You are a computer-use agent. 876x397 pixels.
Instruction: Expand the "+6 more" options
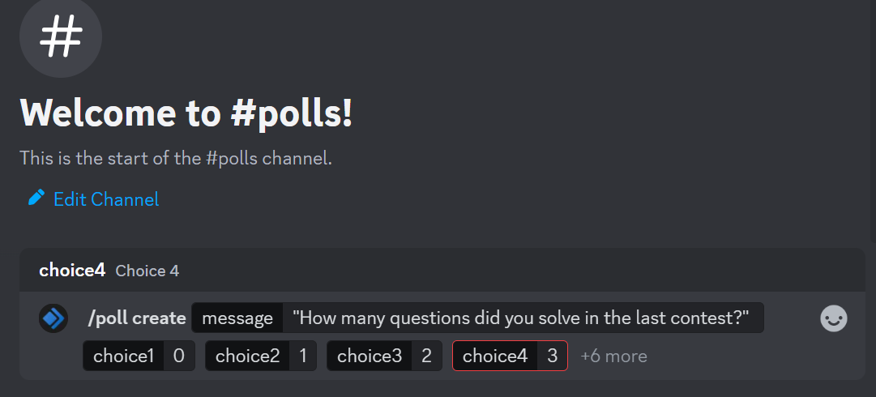[613, 356]
